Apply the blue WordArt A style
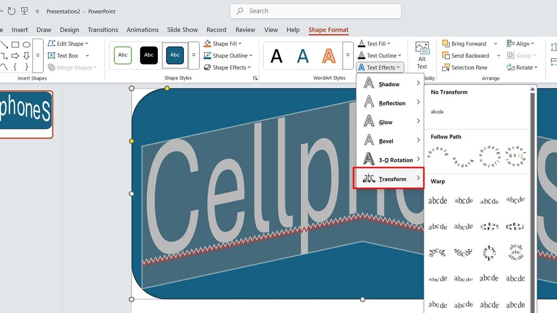The width and height of the screenshot is (557, 313). (x=303, y=56)
